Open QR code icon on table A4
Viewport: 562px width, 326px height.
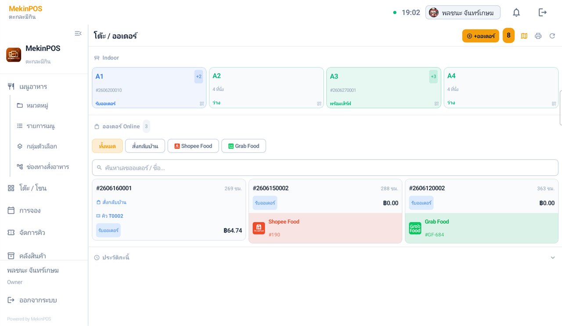tap(554, 104)
